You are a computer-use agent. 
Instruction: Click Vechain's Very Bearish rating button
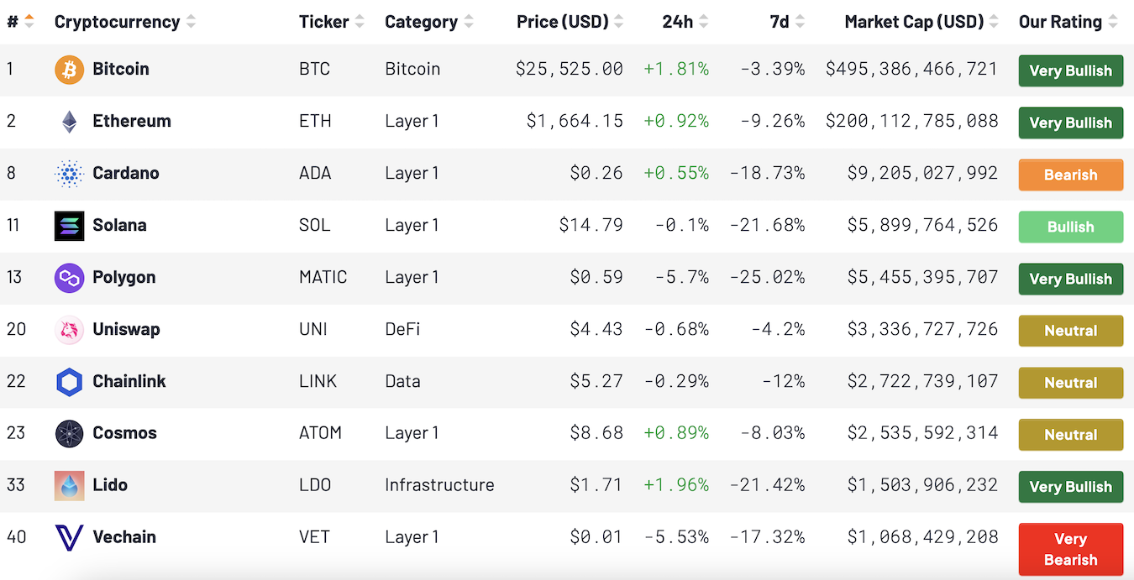[x=1070, y=549]
